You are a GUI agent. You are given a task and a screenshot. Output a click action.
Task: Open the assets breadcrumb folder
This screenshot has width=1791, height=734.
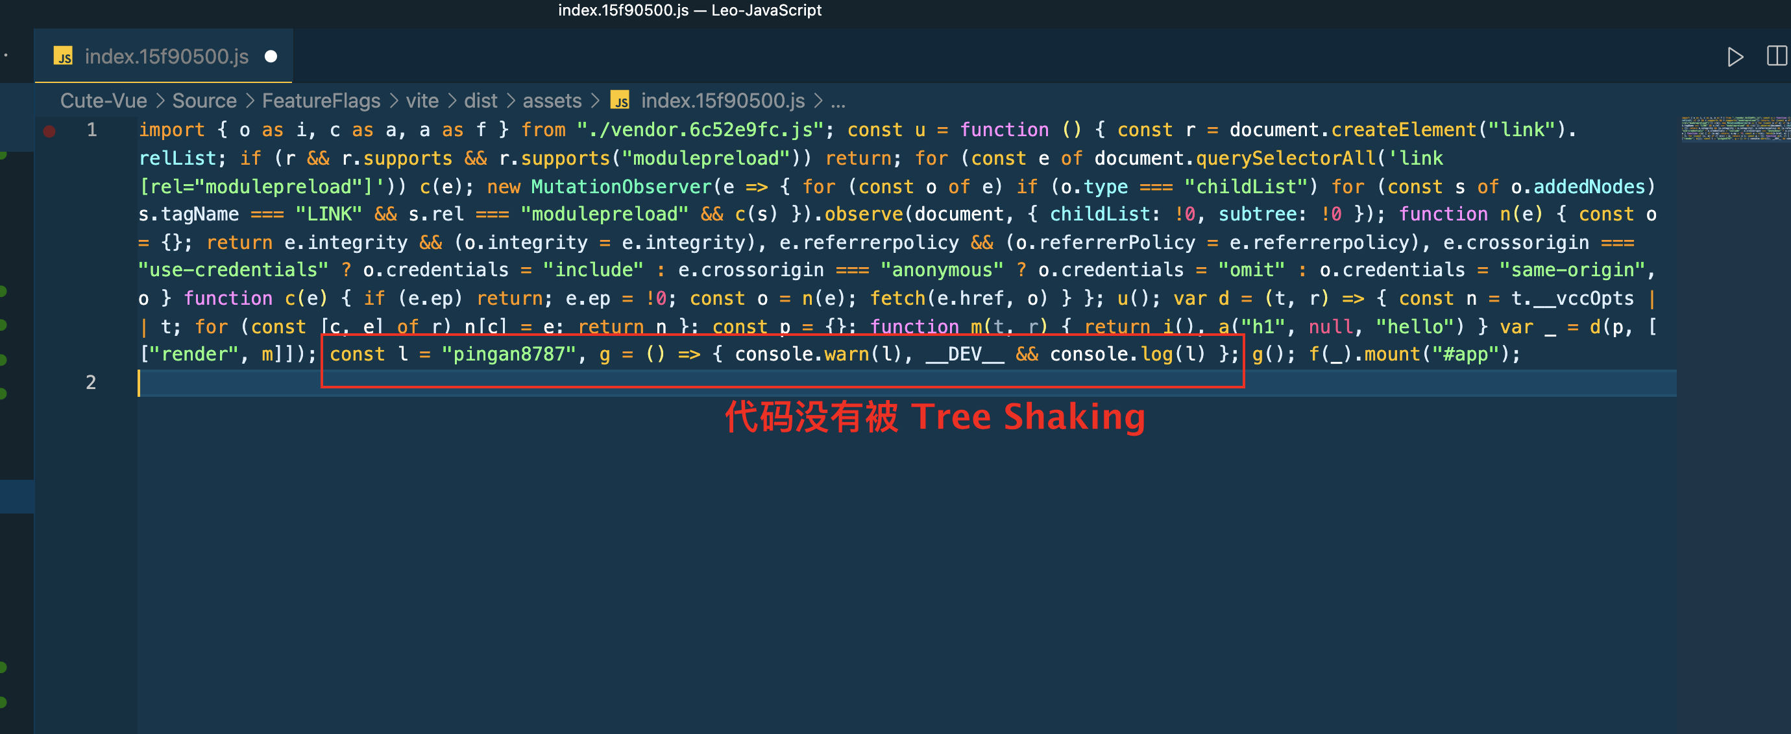pos(552,101)
